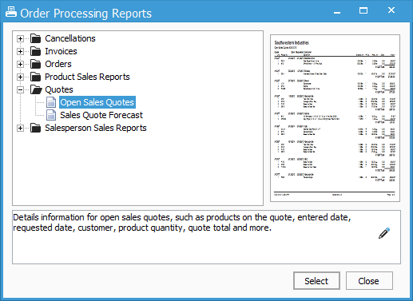This screenshot has height=301, width=413.
Task: Expand the Cancellations folder node
Action: point(20,38)
